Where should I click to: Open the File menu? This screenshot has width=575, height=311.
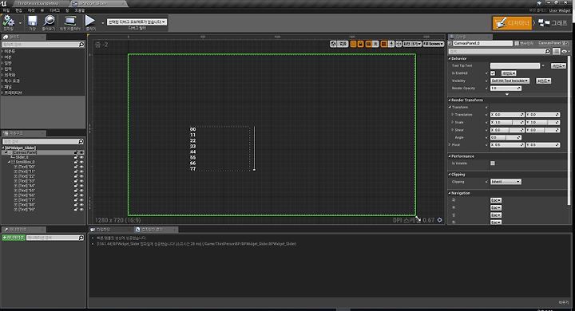(x=6, y=10)
